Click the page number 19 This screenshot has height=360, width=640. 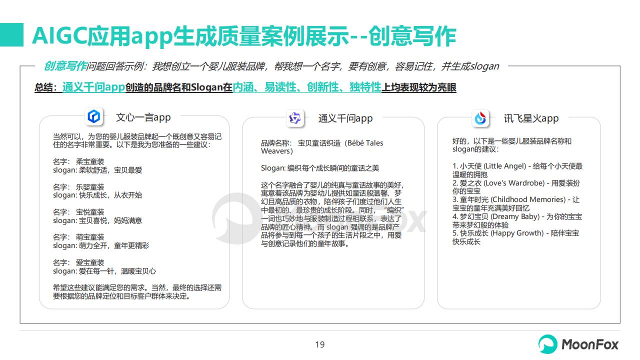(x=320, y=344)
